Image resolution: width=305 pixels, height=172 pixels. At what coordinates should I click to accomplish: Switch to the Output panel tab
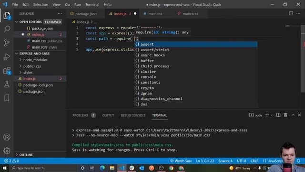click(108, 115)
